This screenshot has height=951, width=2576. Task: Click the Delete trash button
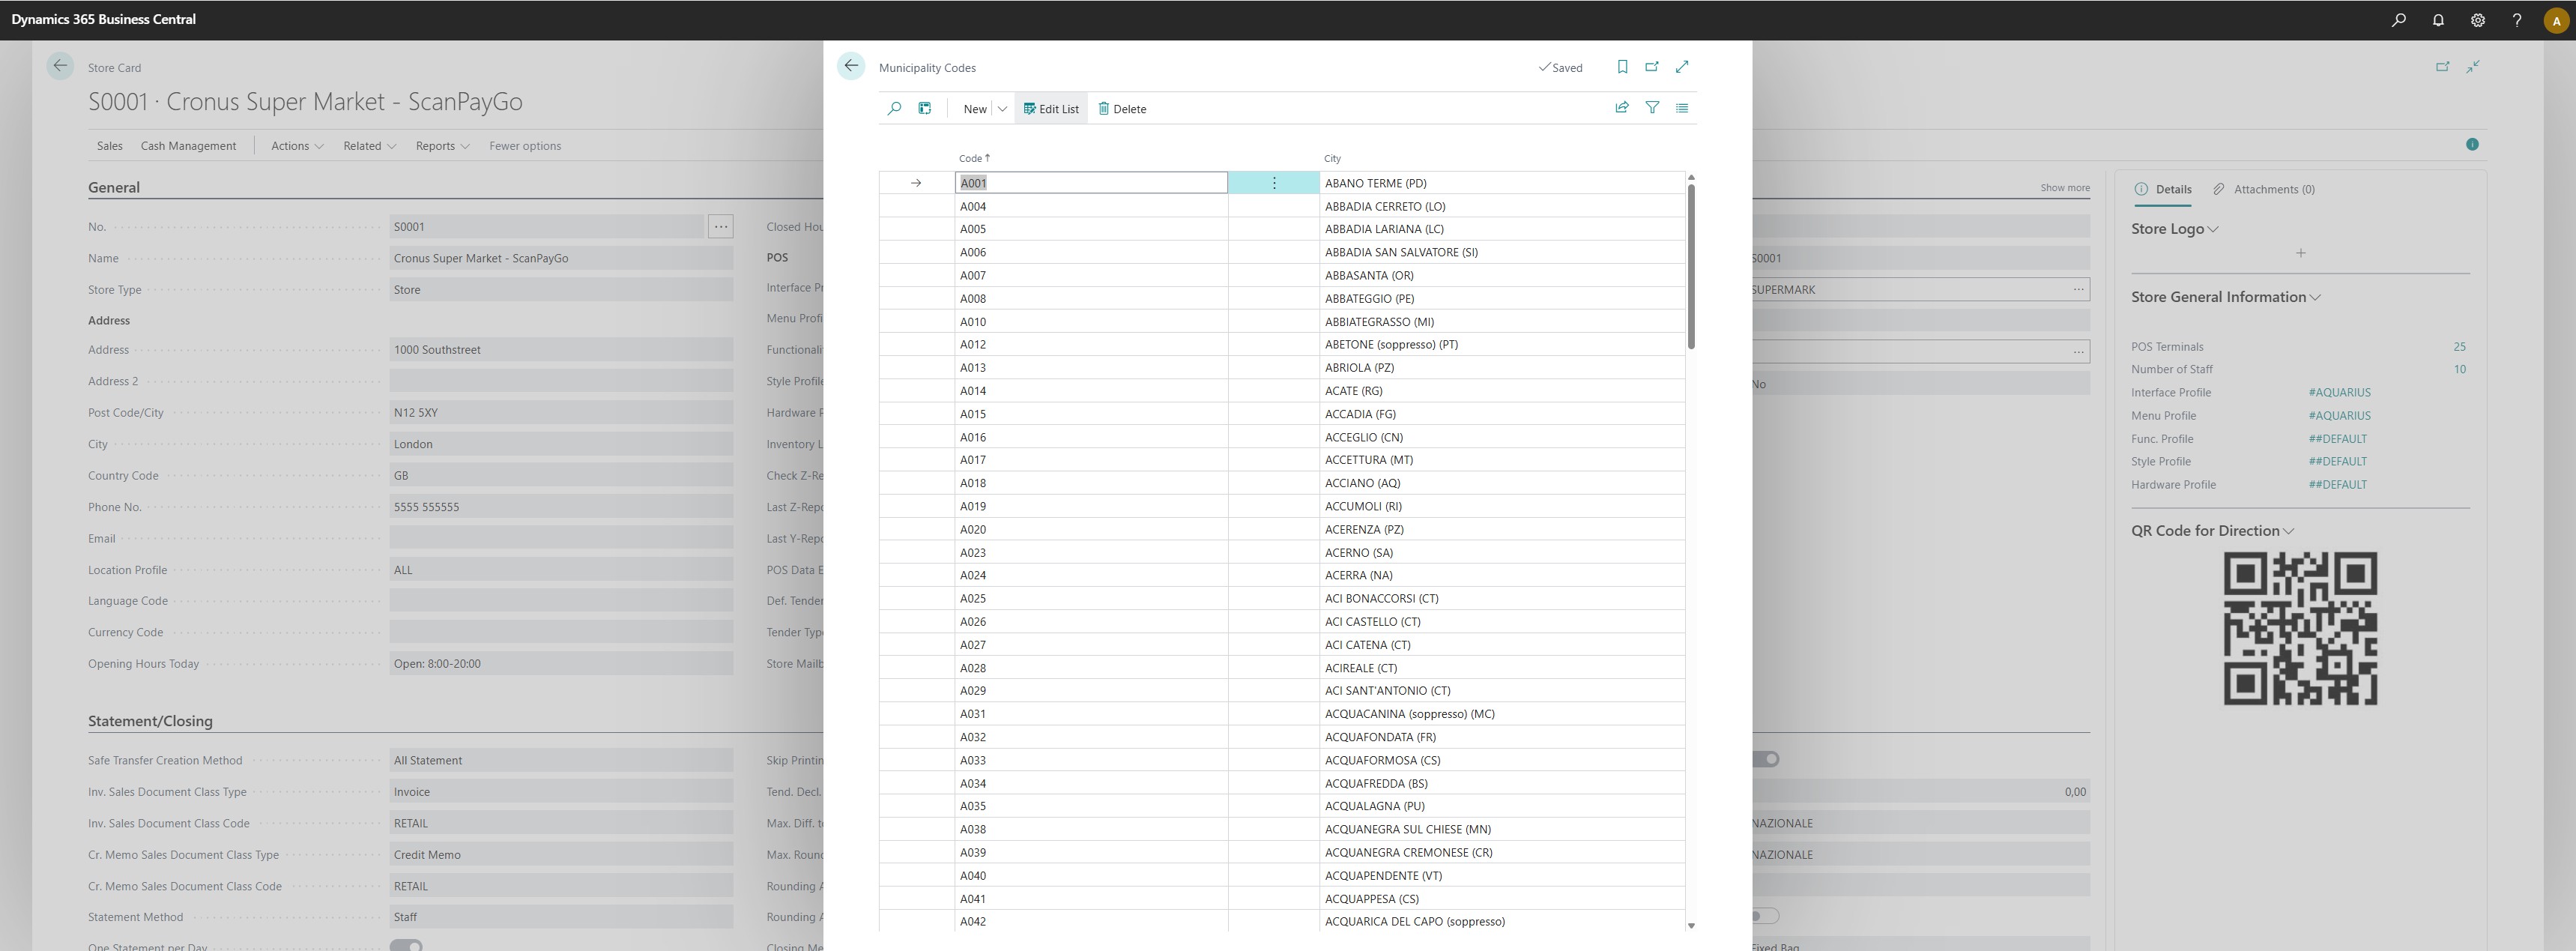click(x=1122, y=109)
